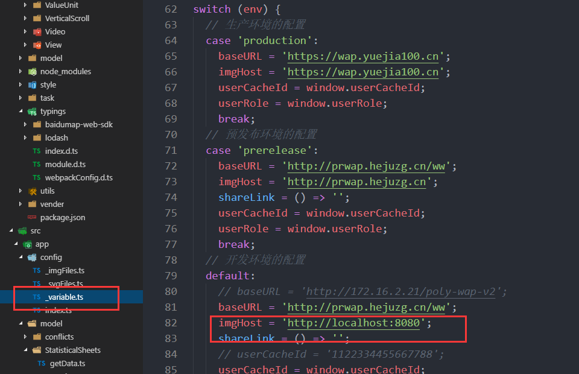Expand the ValueUnit folder arrow

[x=25, y=5]
